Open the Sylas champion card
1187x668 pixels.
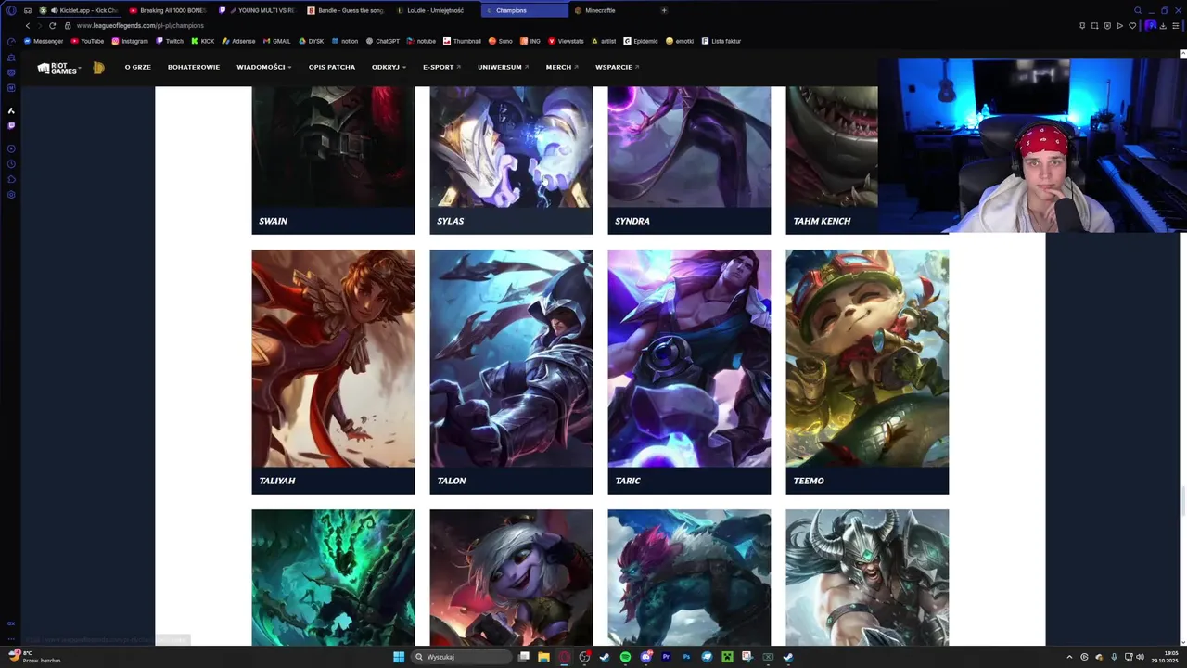click(511, 160)
